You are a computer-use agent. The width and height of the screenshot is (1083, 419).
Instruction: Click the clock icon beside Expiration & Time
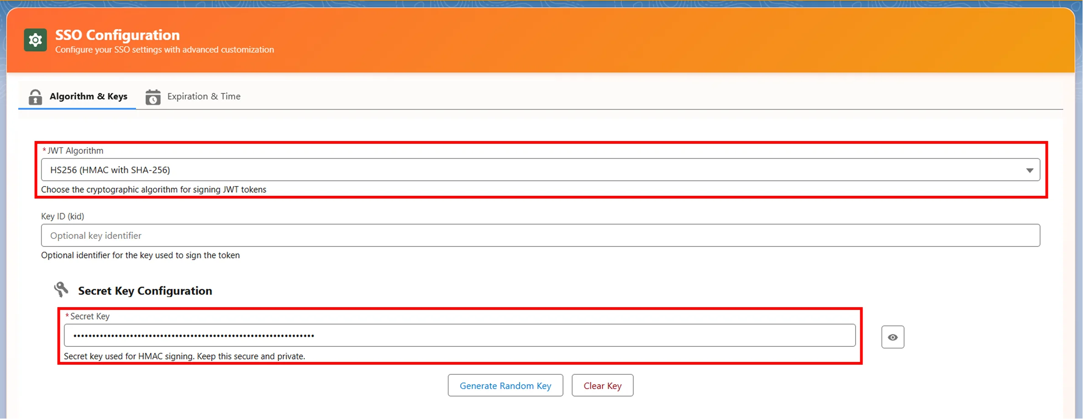153,96
